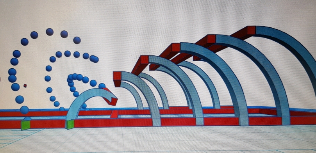Image resolution: width=316 pixels, height=153 pixels.
Task: Select the blue sphere resting atop the left wall
Action: click(24, 110)
